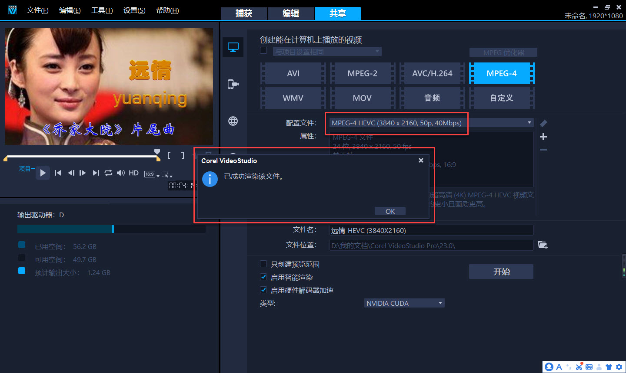The height and width of the screenshot is (373, 626).
Task: Open the 工具(T) menu
Action: point(102,10)
